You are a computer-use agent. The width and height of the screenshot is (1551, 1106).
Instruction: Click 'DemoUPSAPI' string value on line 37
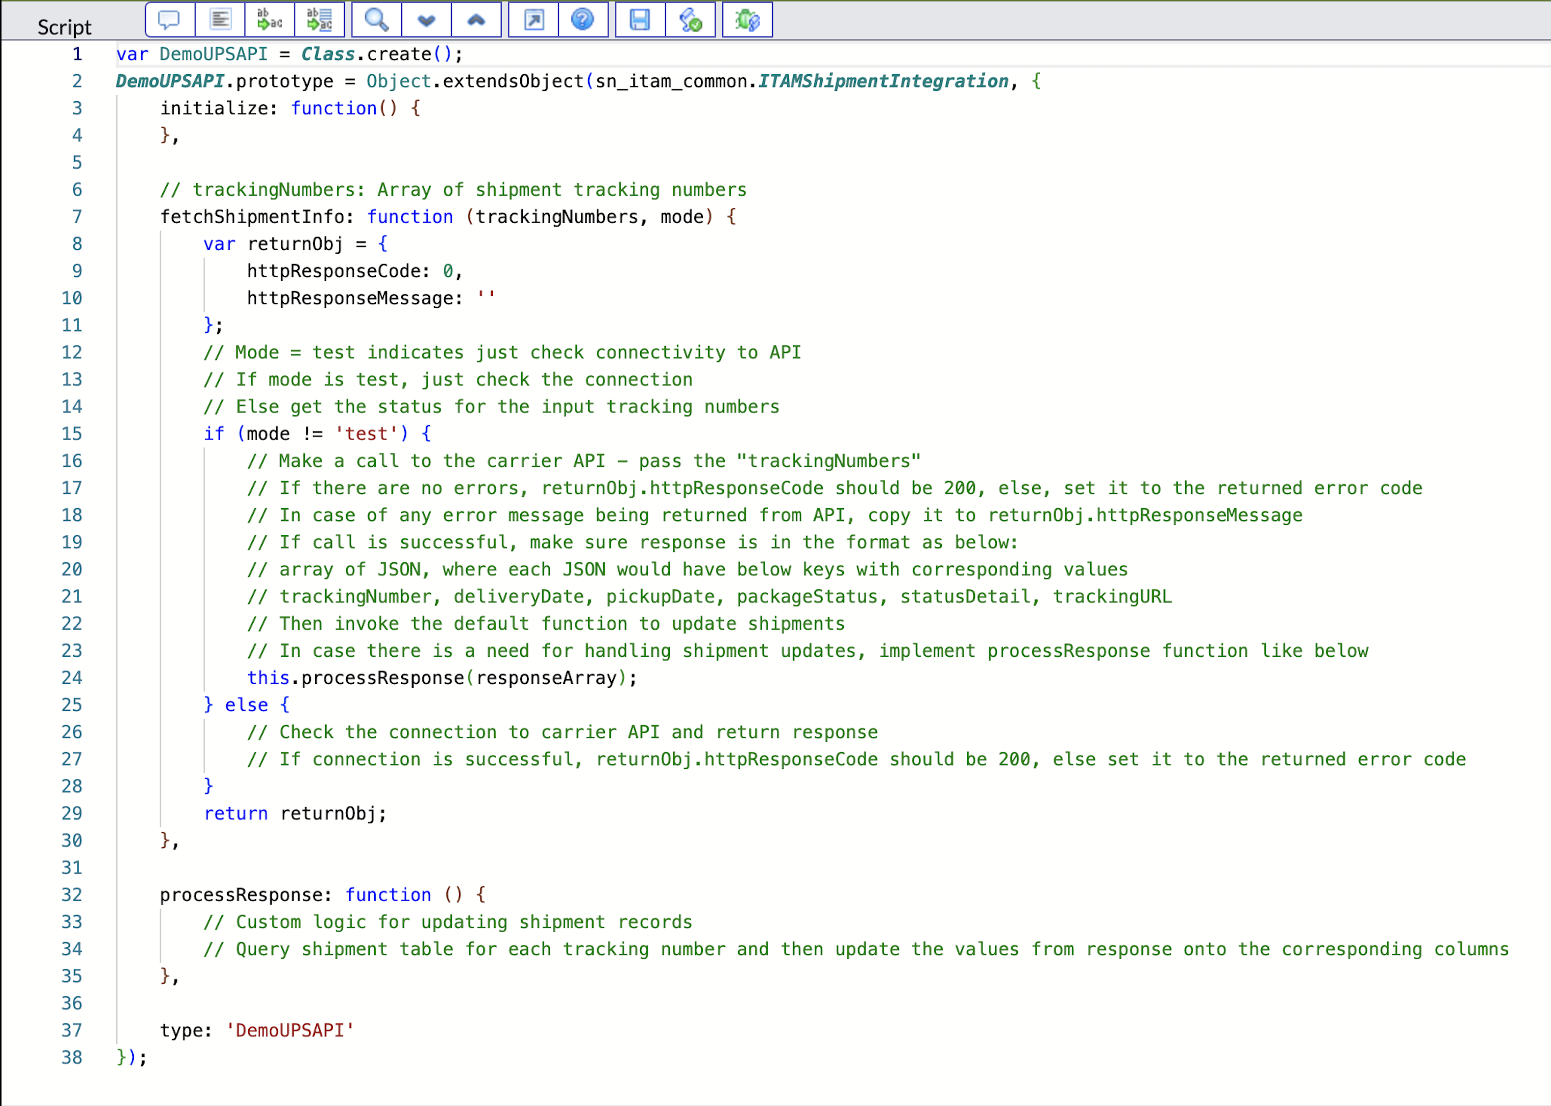pyautogui.click(x=290, y=1030)
